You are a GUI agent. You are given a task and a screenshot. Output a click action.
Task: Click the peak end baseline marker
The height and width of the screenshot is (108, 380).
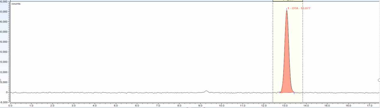[294, 93]
